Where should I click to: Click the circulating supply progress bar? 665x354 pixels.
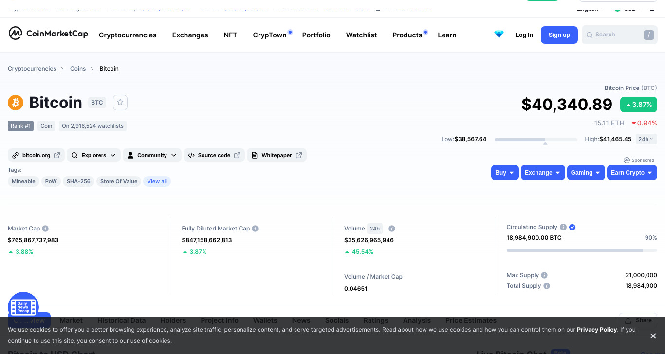coord(582,250)
